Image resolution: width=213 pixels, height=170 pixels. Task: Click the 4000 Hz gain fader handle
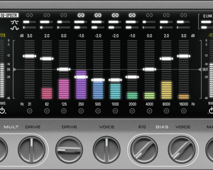point(150,69)
